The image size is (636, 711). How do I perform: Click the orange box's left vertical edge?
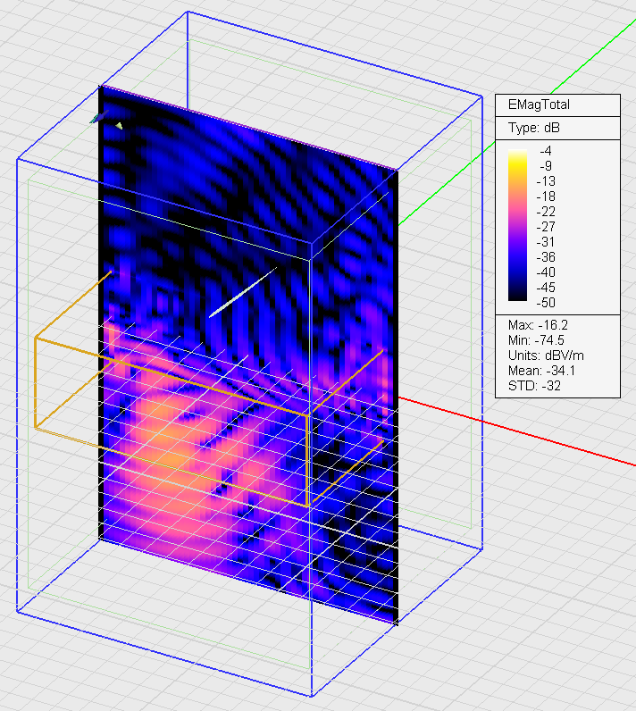[35, 384]
